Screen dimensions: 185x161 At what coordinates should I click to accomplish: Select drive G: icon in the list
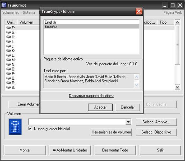pos(8,32)
